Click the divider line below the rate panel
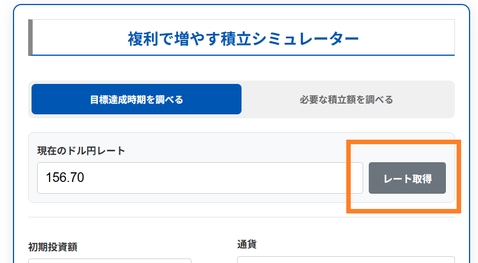The height and width of the screenshot is (263, 478). [241, 217]
